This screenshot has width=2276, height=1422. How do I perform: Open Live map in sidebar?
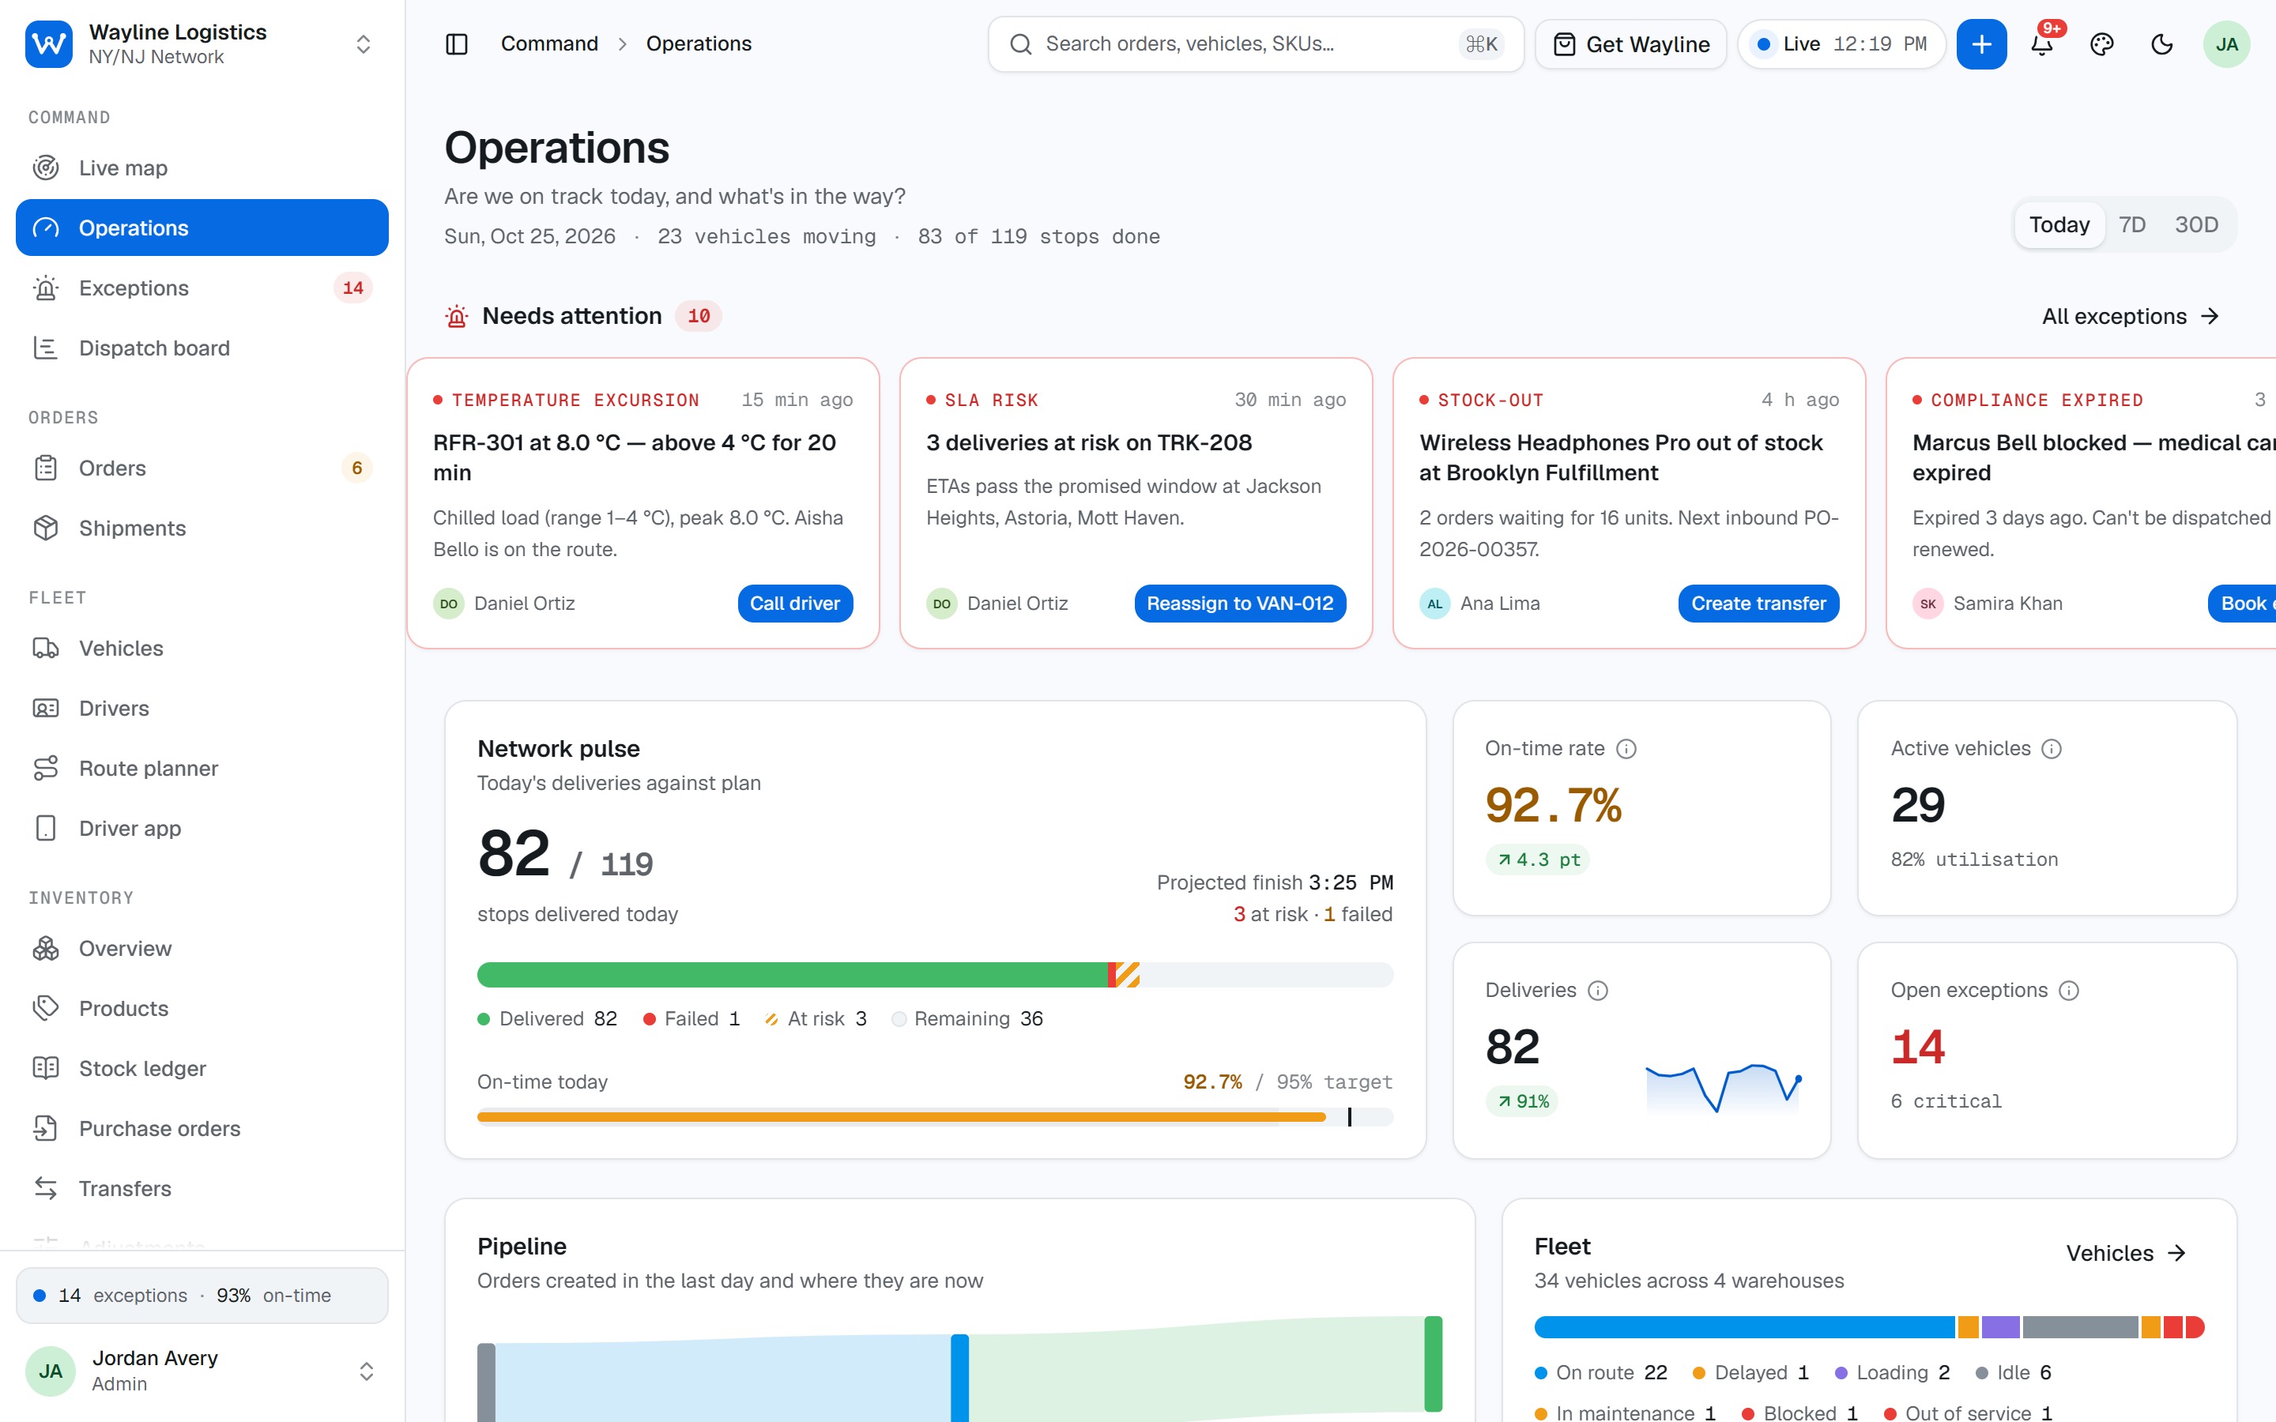pyautogui.click(x=202, y=167)
